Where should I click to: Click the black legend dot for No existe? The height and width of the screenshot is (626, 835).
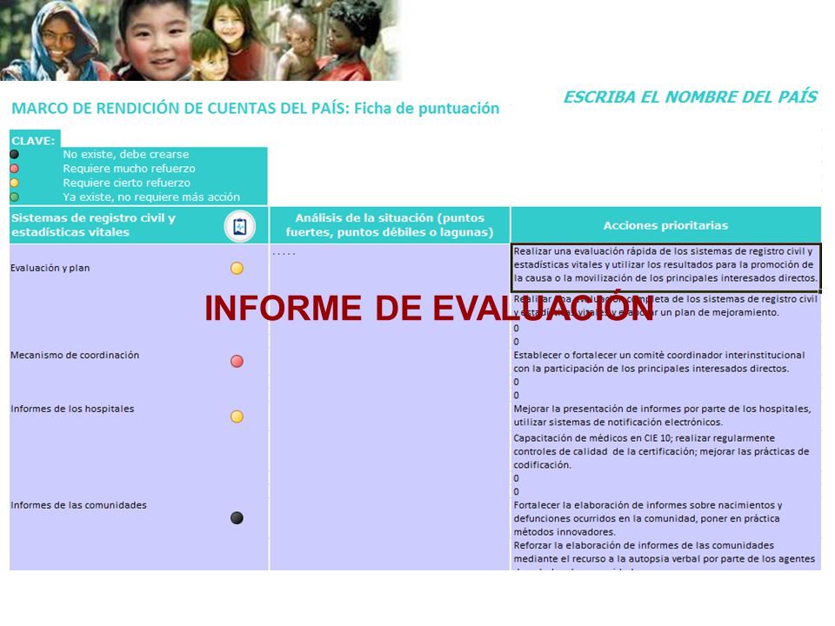[x=15, y=155]
